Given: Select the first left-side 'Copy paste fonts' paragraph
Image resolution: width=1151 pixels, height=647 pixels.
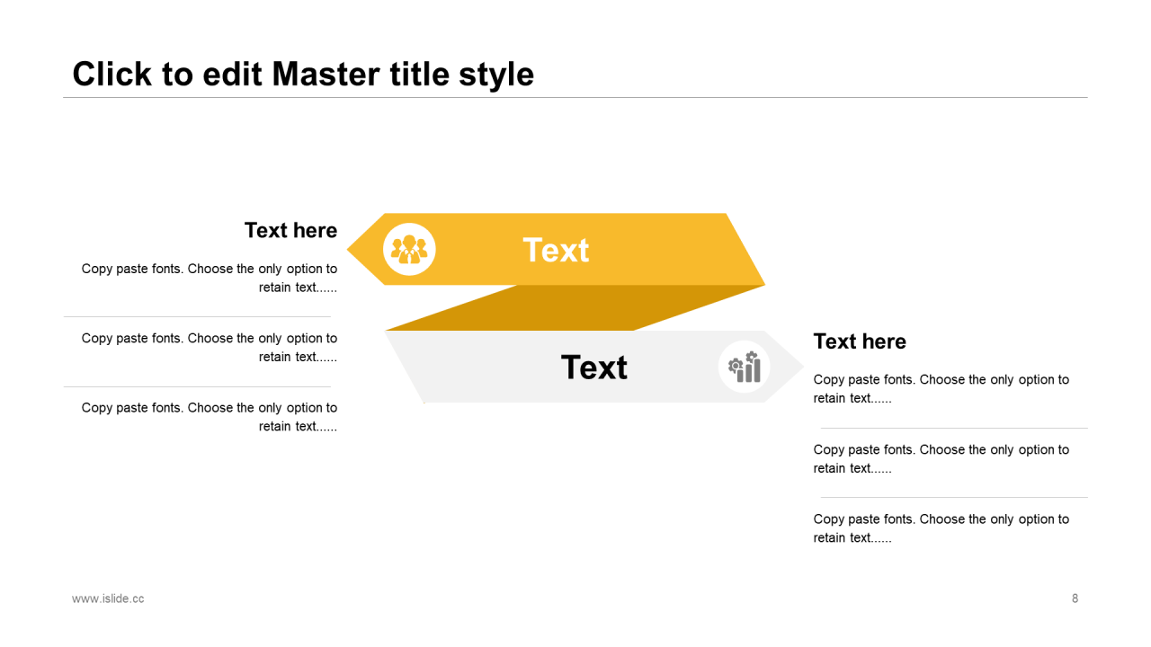Looking at the screenshot, I should [x=210, y=278].
